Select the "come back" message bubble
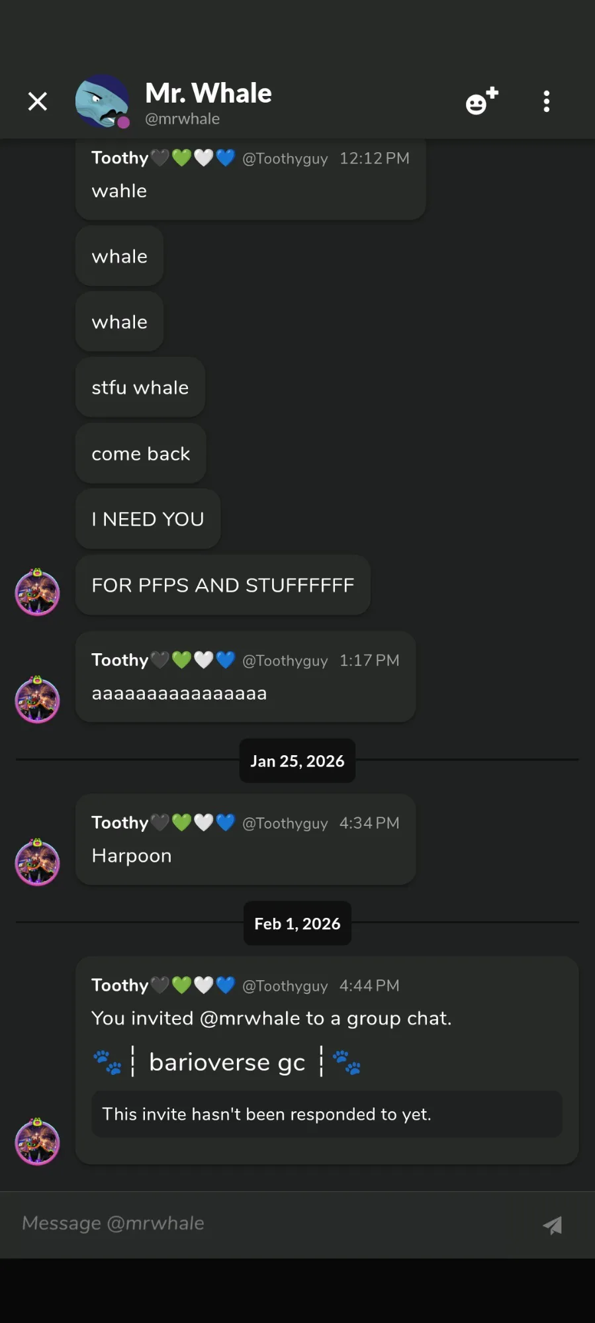 [140, 453]
